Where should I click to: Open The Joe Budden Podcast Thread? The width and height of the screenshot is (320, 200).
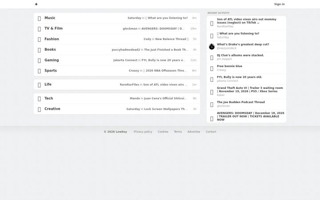240,102
